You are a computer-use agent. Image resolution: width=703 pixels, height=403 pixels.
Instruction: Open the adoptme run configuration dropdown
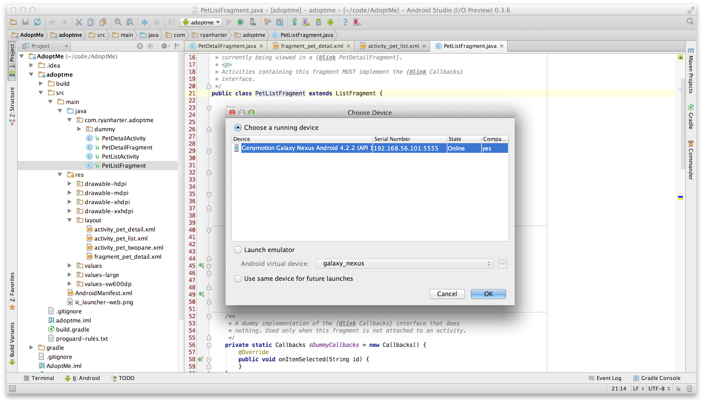pyautogui.click(x=202, y=22)
